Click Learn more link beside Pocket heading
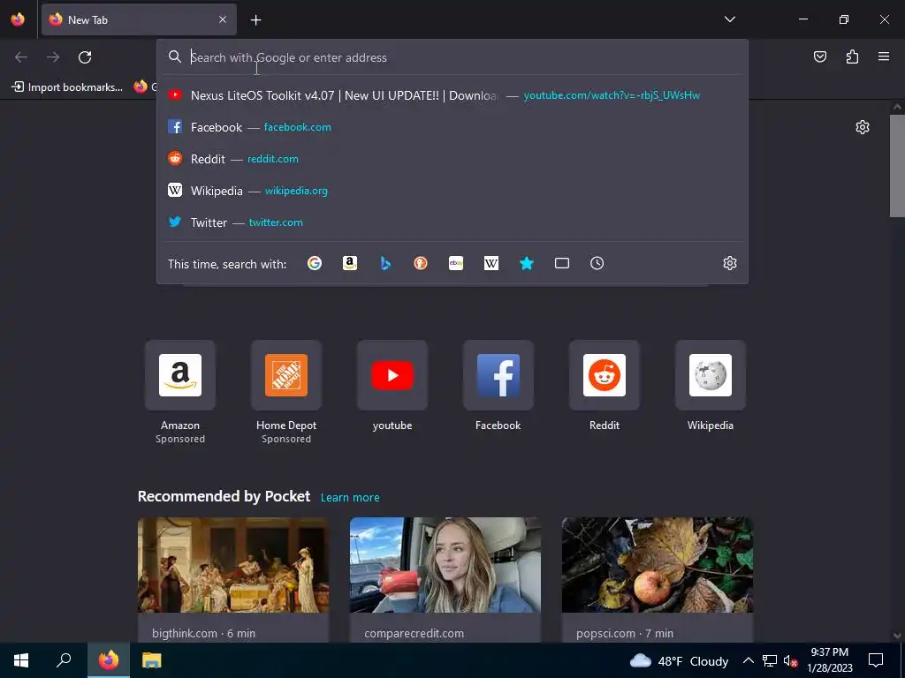Screen dimensions: 905x678 point(350,498)
